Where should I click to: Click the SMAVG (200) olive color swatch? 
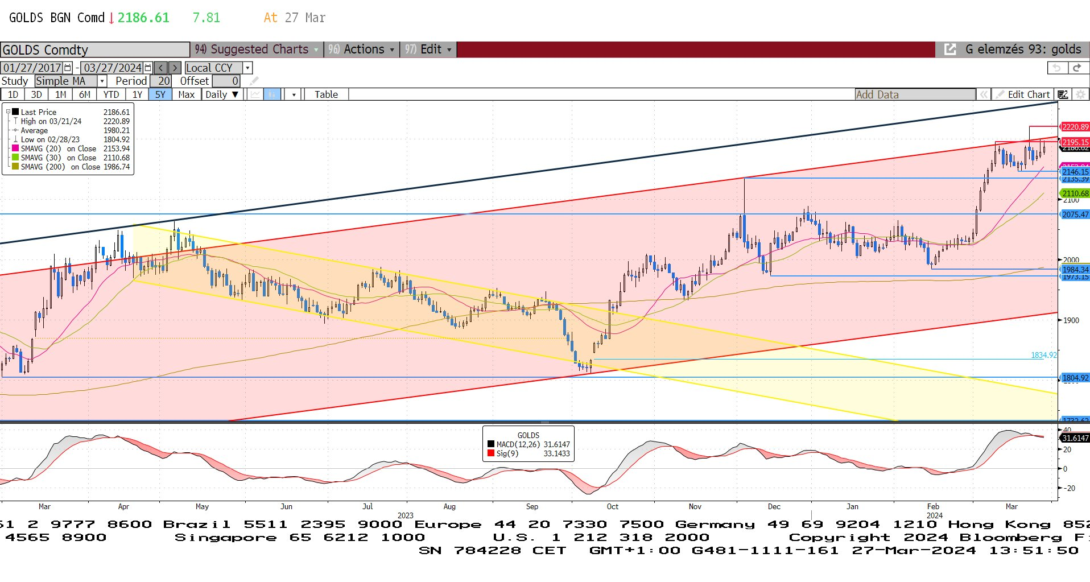pos(15,167)
